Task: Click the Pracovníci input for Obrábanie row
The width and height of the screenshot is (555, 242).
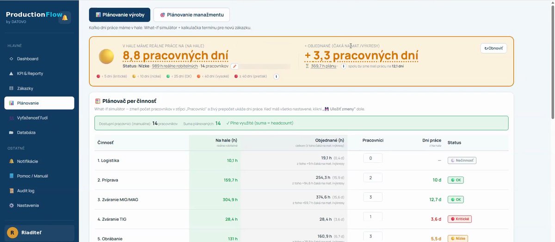Action: (x=373, y=236)
